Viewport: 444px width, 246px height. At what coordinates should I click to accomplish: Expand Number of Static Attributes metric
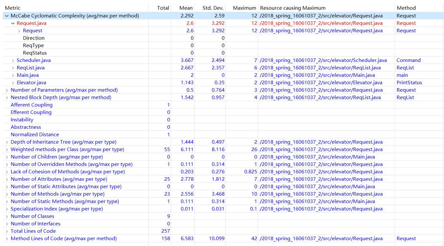[x=7, y=187]
